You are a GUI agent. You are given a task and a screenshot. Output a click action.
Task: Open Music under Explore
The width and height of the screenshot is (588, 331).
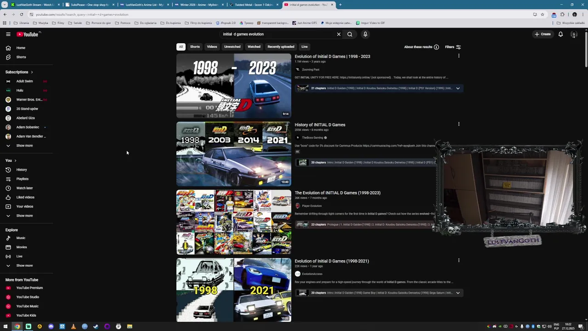[x=21, y=238]
